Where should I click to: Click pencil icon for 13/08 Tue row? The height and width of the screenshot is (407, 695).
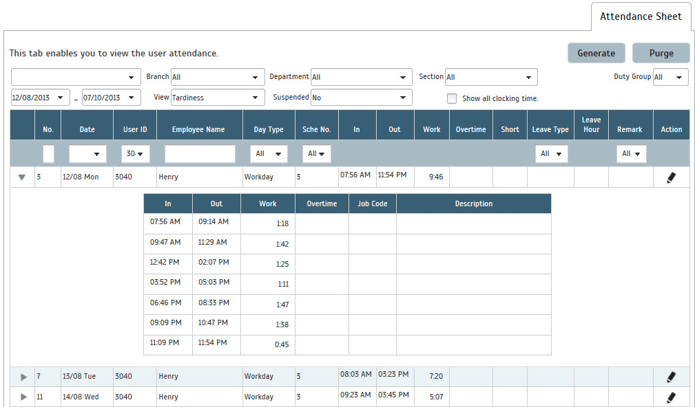pos(671,377)
